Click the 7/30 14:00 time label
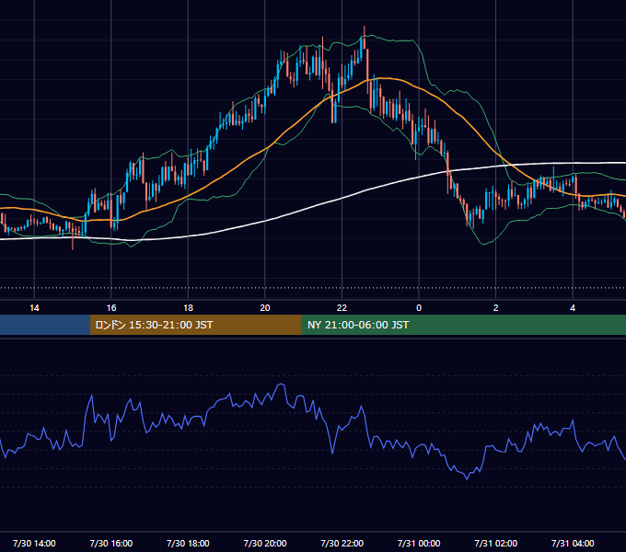Viewport: 626px width, 552px height. [x=34, y=543]
